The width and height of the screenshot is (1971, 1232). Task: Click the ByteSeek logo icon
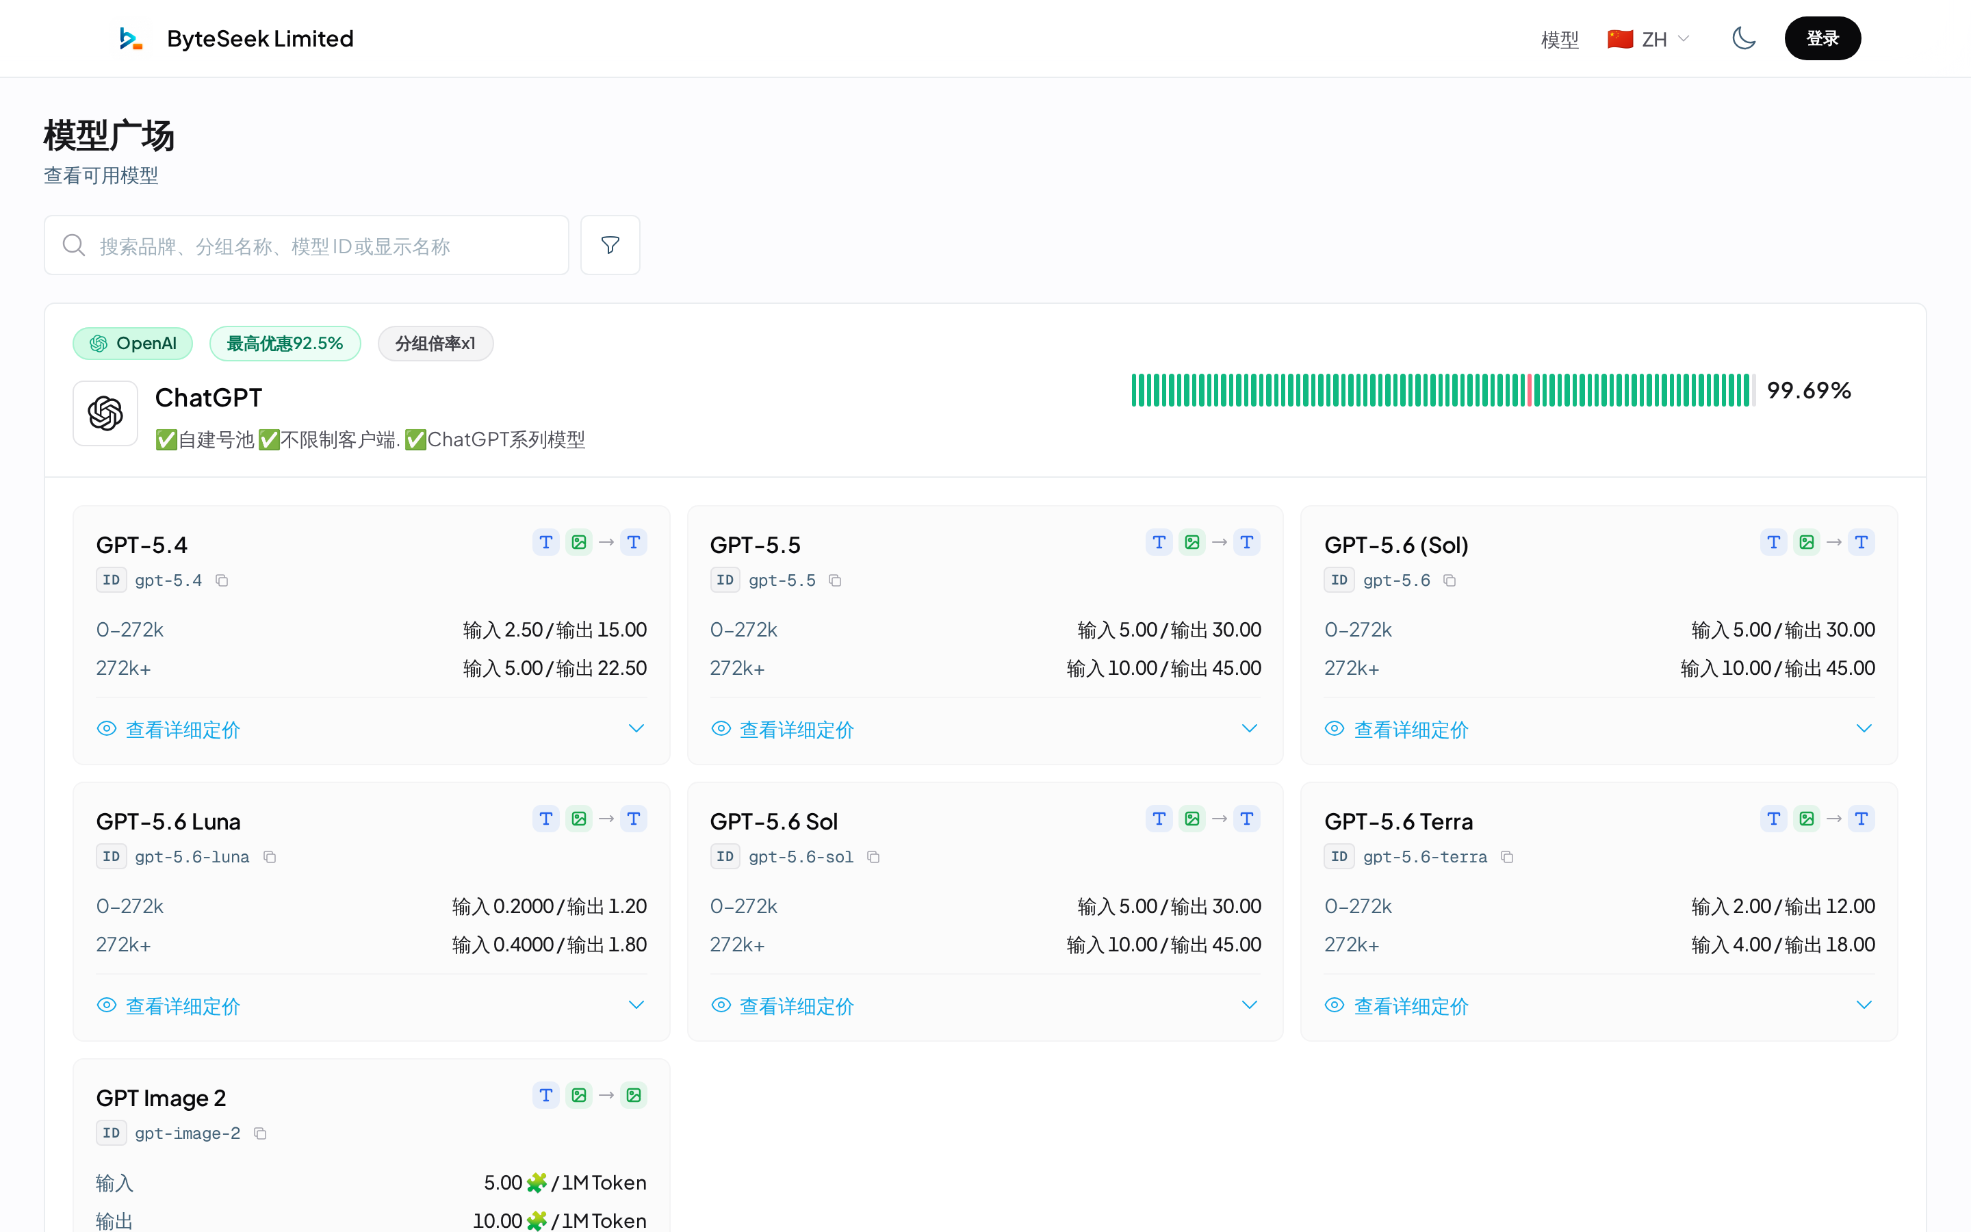pyautogui.click(x=130, y=38)
